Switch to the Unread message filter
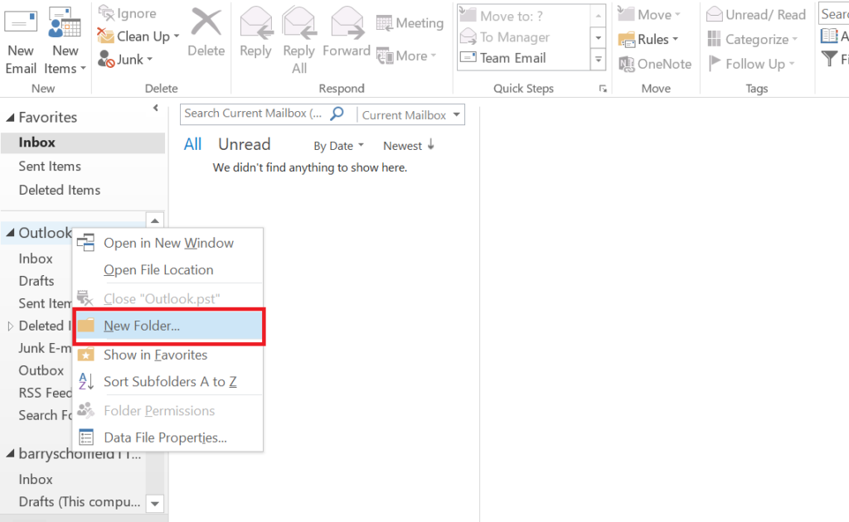The height and width of the screenshot is (522, 849). coord(244,143)
